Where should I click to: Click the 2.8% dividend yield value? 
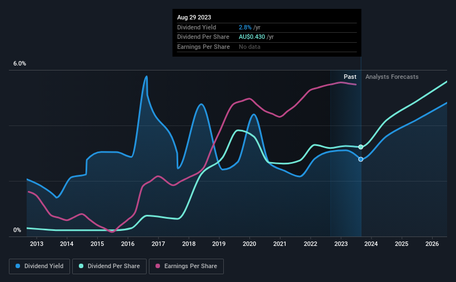click(245, 27)
